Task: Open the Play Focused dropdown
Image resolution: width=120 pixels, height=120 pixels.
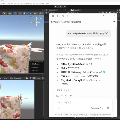Action: click(17, 78)
